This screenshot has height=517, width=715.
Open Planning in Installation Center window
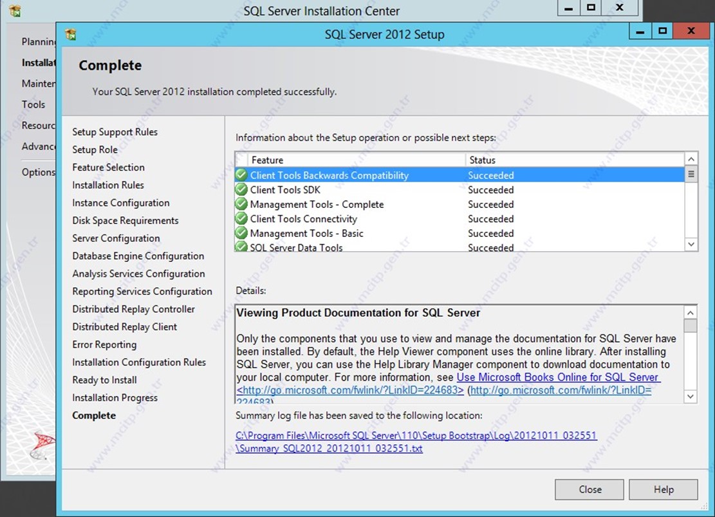pos(39,41)
